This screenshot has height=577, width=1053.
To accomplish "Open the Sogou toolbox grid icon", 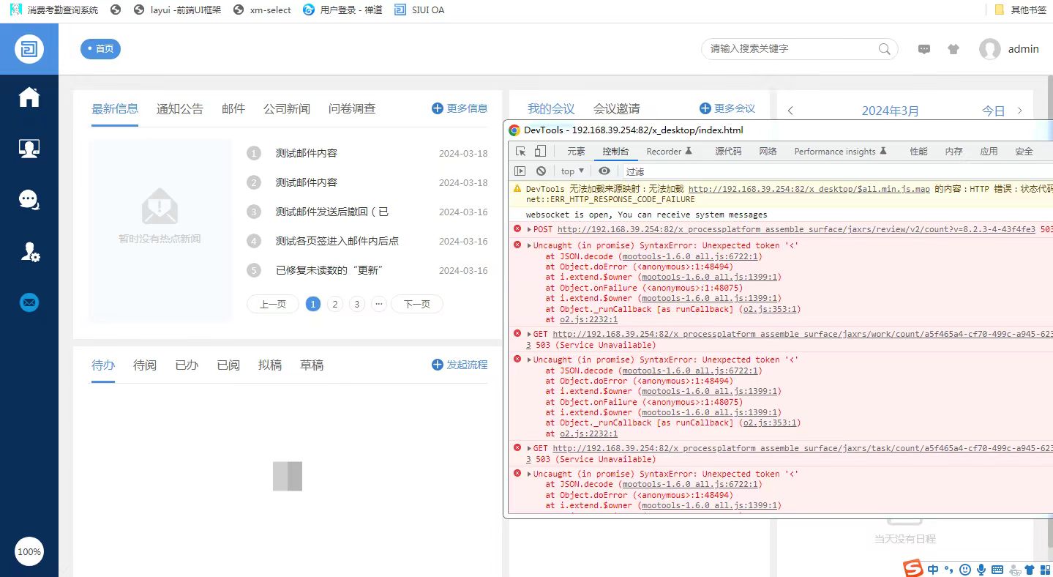I will pos(1044,570).
